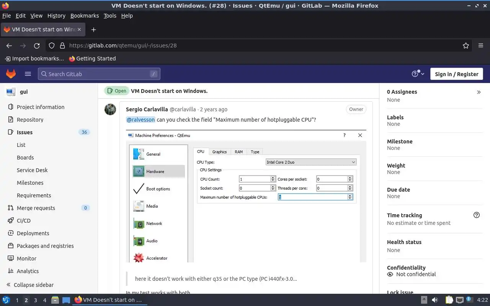The image size is (490, 306).
Task: Click the @ralvesson mention link
Action: pos(140,120)
